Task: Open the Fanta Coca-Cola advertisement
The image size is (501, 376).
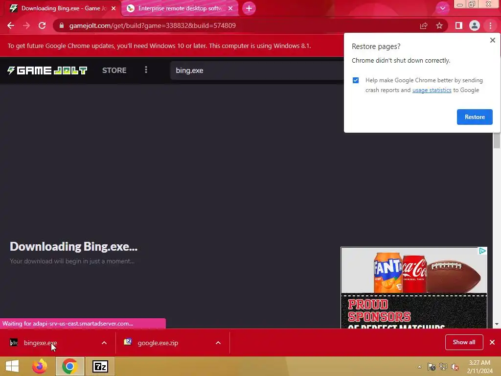Action: (414, 288)
